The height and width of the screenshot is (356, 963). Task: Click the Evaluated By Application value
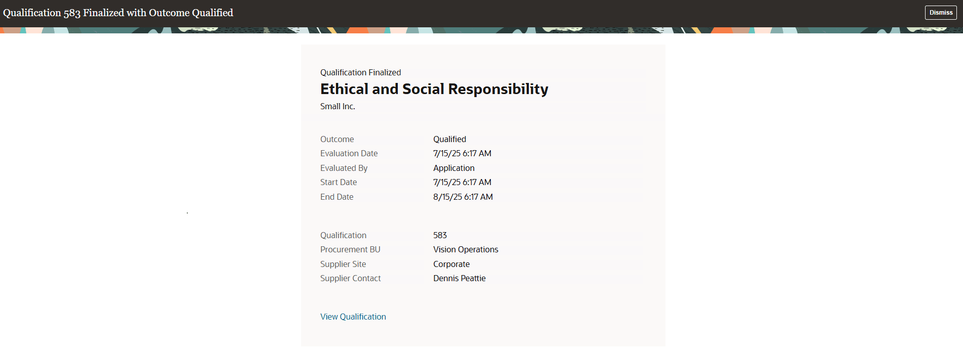pos(454,168)
